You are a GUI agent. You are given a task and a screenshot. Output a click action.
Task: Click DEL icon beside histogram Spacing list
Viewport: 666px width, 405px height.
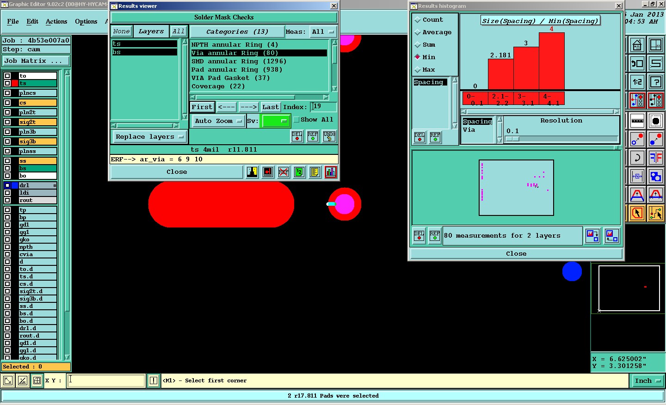click(419, 137)
